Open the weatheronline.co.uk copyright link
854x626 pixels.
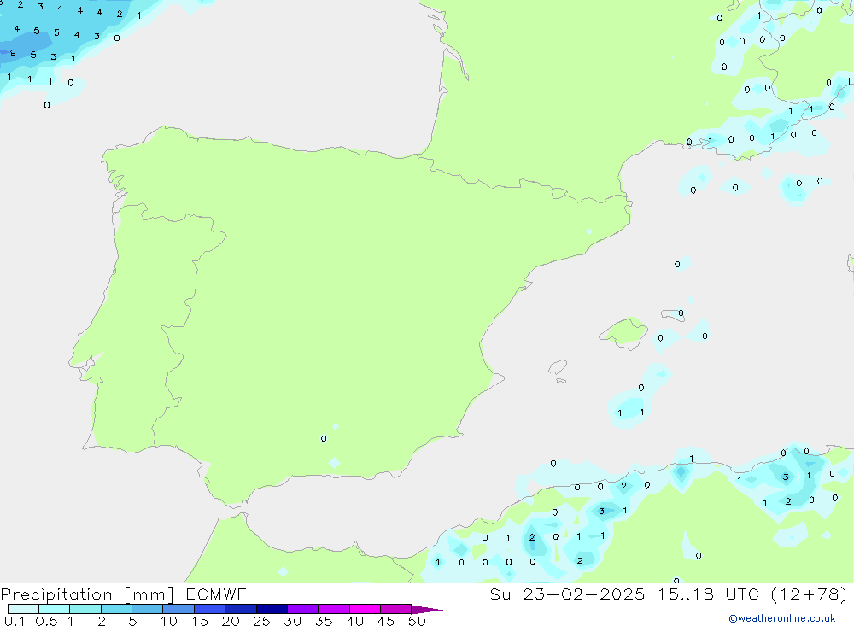(782, 618)
